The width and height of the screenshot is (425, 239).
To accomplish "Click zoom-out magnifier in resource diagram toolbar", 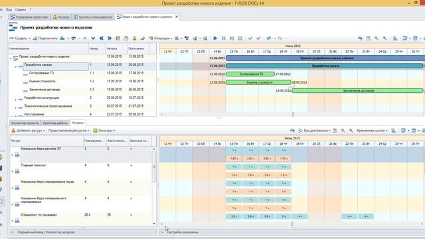I will click(351, 131).
